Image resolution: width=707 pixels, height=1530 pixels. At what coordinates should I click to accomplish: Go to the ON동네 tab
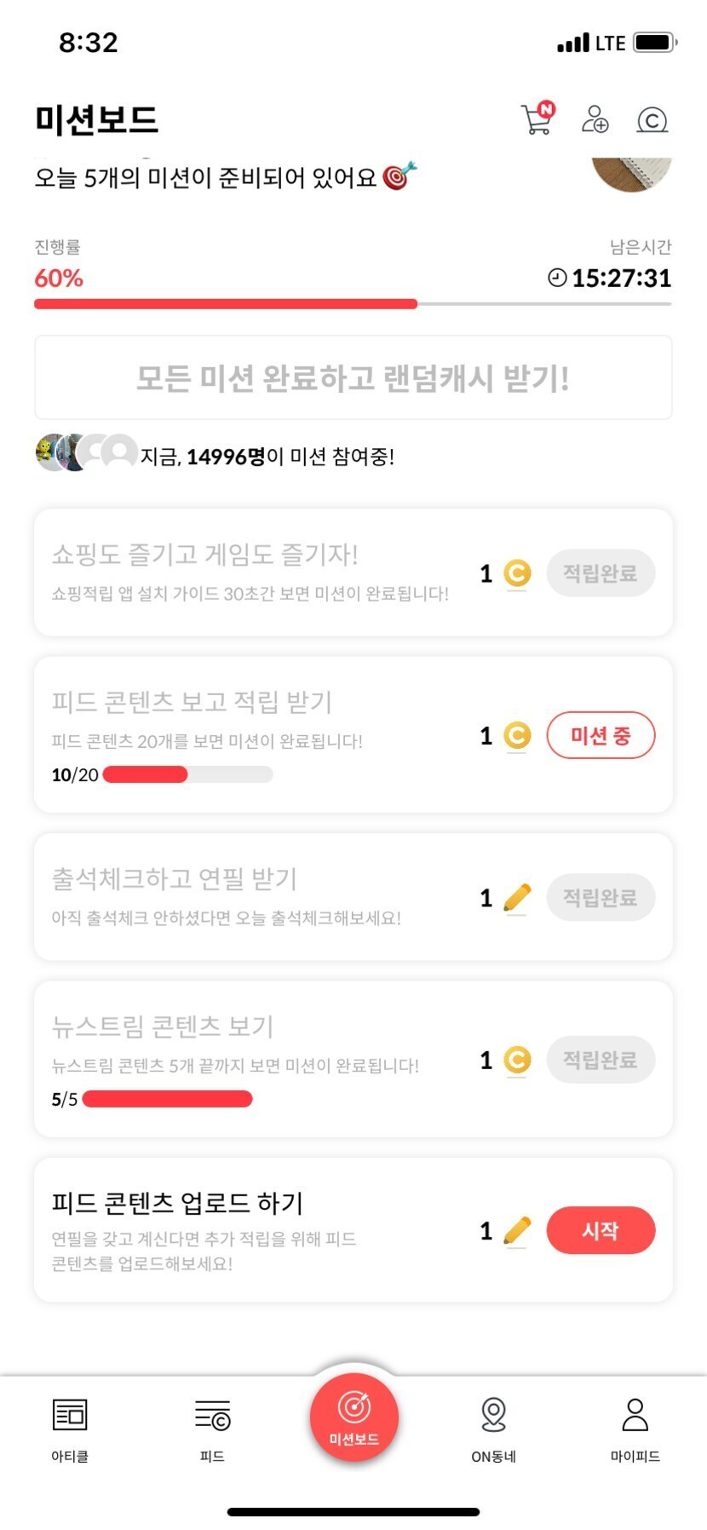(494, 1429)
